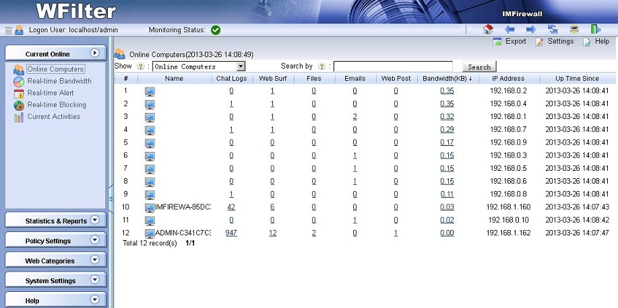Click in the Search by input field

click(393, 67)
